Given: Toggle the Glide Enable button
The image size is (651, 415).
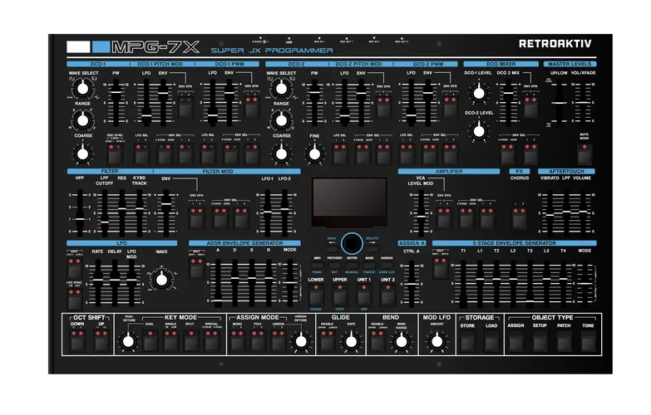Looking at the screenshot, I should pos(327,341).
